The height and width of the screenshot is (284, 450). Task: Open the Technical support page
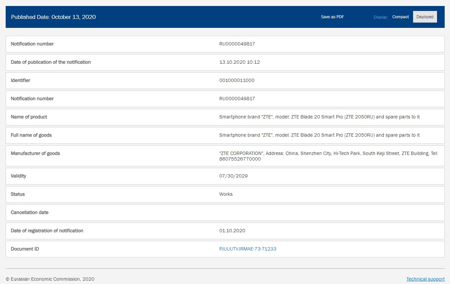coord(425,279)
